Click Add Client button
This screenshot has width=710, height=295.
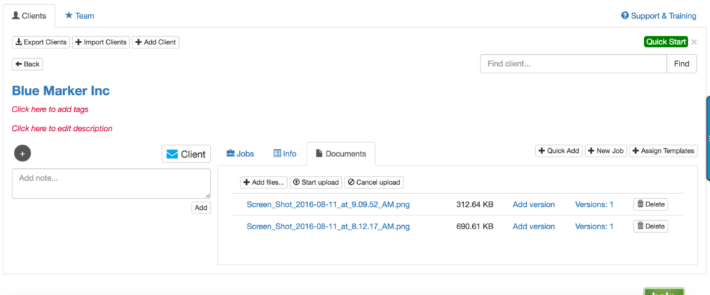[x=155, y=42]
